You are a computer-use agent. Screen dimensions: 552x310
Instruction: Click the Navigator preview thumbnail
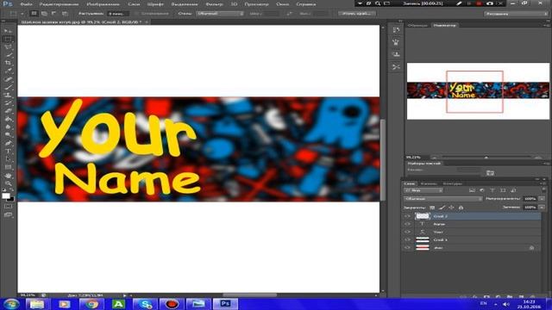478,91
